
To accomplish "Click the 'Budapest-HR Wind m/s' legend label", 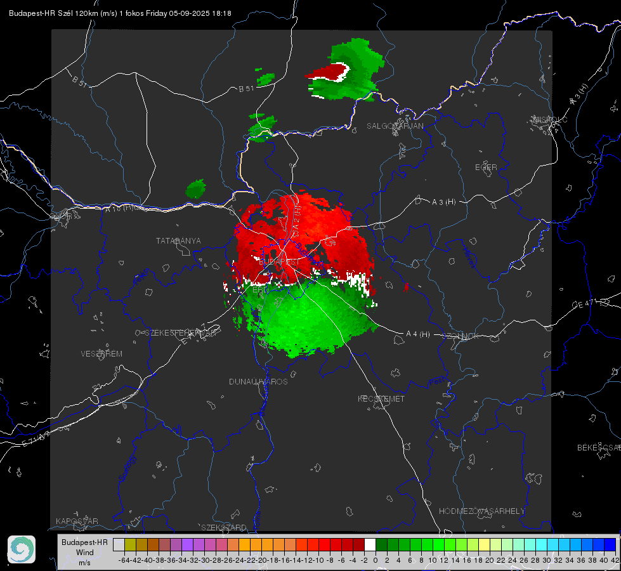I will [84, 552].
